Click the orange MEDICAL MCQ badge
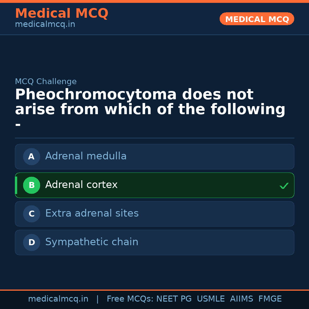Viewport: 309px width, 309px height. pos(257,19)
